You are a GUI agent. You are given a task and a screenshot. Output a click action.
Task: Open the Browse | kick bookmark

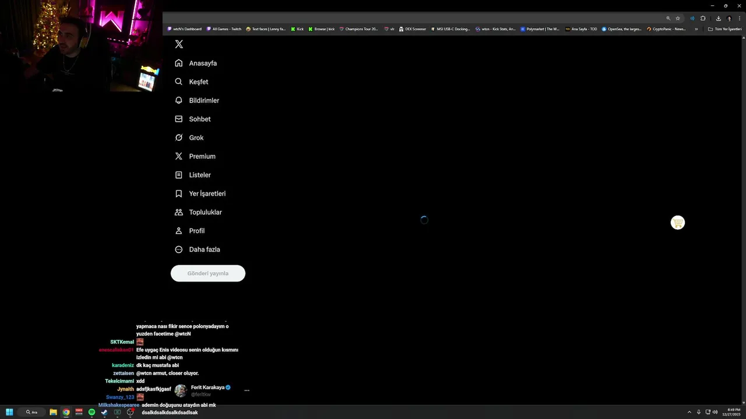[322, 29]
